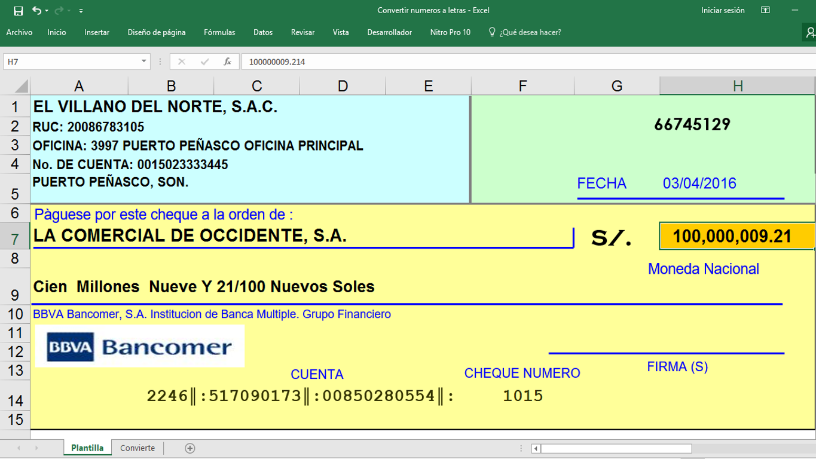Image resolution: width=816 pixels, height=459 pixels.
Task: Expand the Name Box dropdown arrow
Action: tap(144, 62)
